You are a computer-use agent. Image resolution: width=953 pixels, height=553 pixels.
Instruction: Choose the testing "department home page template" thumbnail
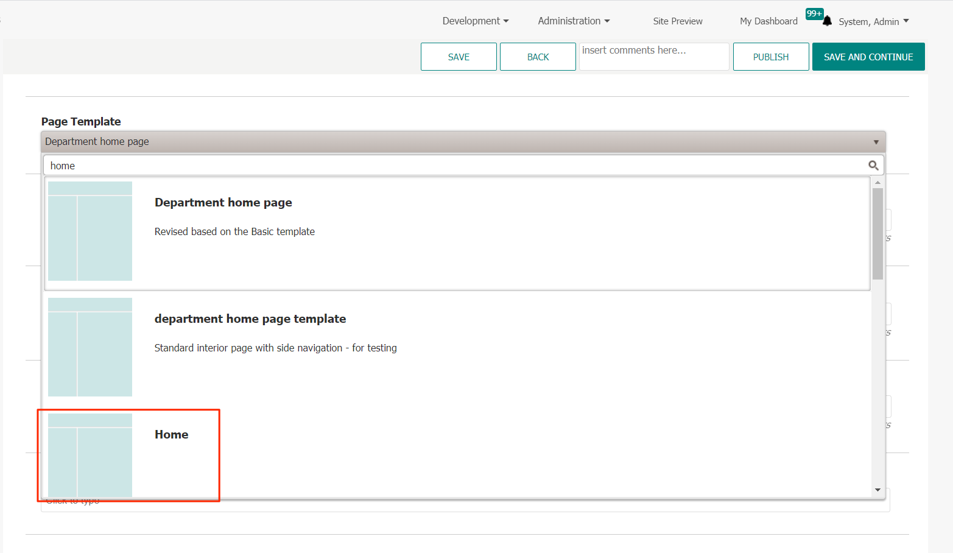[90, 347]
